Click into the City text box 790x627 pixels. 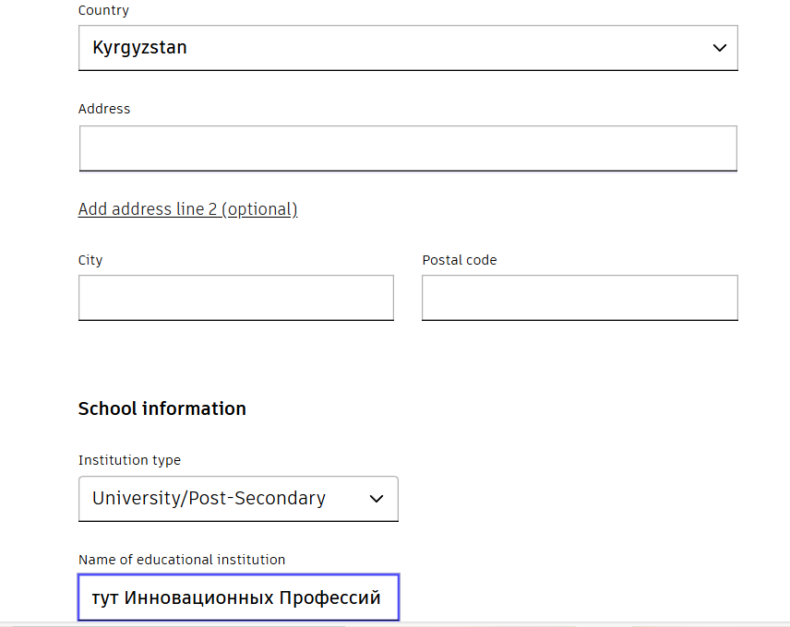pos(235,298)
